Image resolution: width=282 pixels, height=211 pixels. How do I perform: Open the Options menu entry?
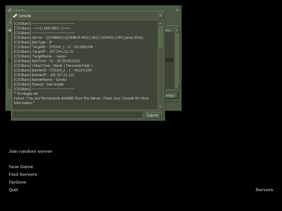pyautogui.click(x=17, y=182)
